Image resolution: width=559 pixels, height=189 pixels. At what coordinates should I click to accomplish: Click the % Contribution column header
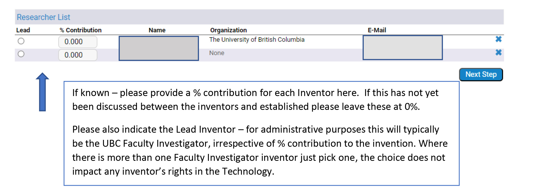(80, 30)
